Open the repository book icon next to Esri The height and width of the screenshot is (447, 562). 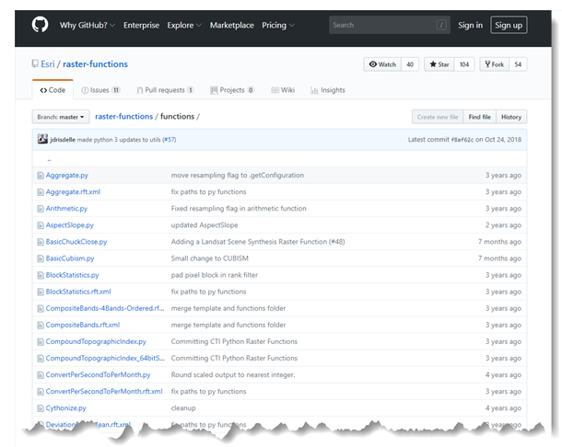[x=35, y=63]
